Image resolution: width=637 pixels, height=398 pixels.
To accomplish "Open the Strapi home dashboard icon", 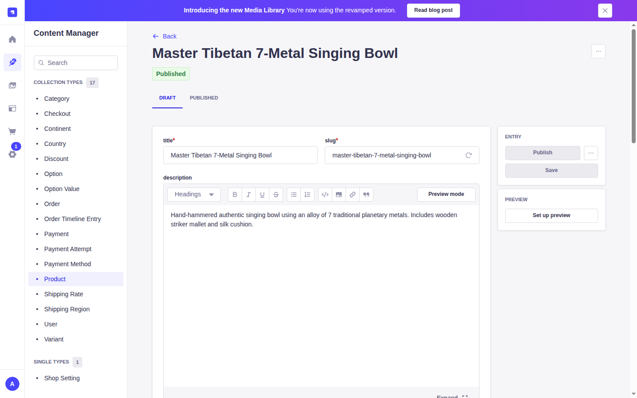I will pos(12,39).
